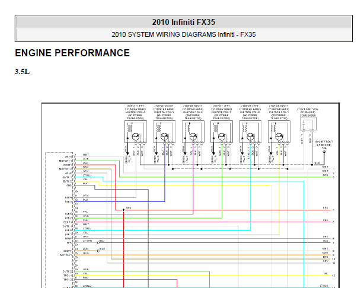The height and width of the screenshot is (288, 361).
Task: Click the 'PNK' wire label at pin 17
Action: pyautogui.click(x=85, y=220)
